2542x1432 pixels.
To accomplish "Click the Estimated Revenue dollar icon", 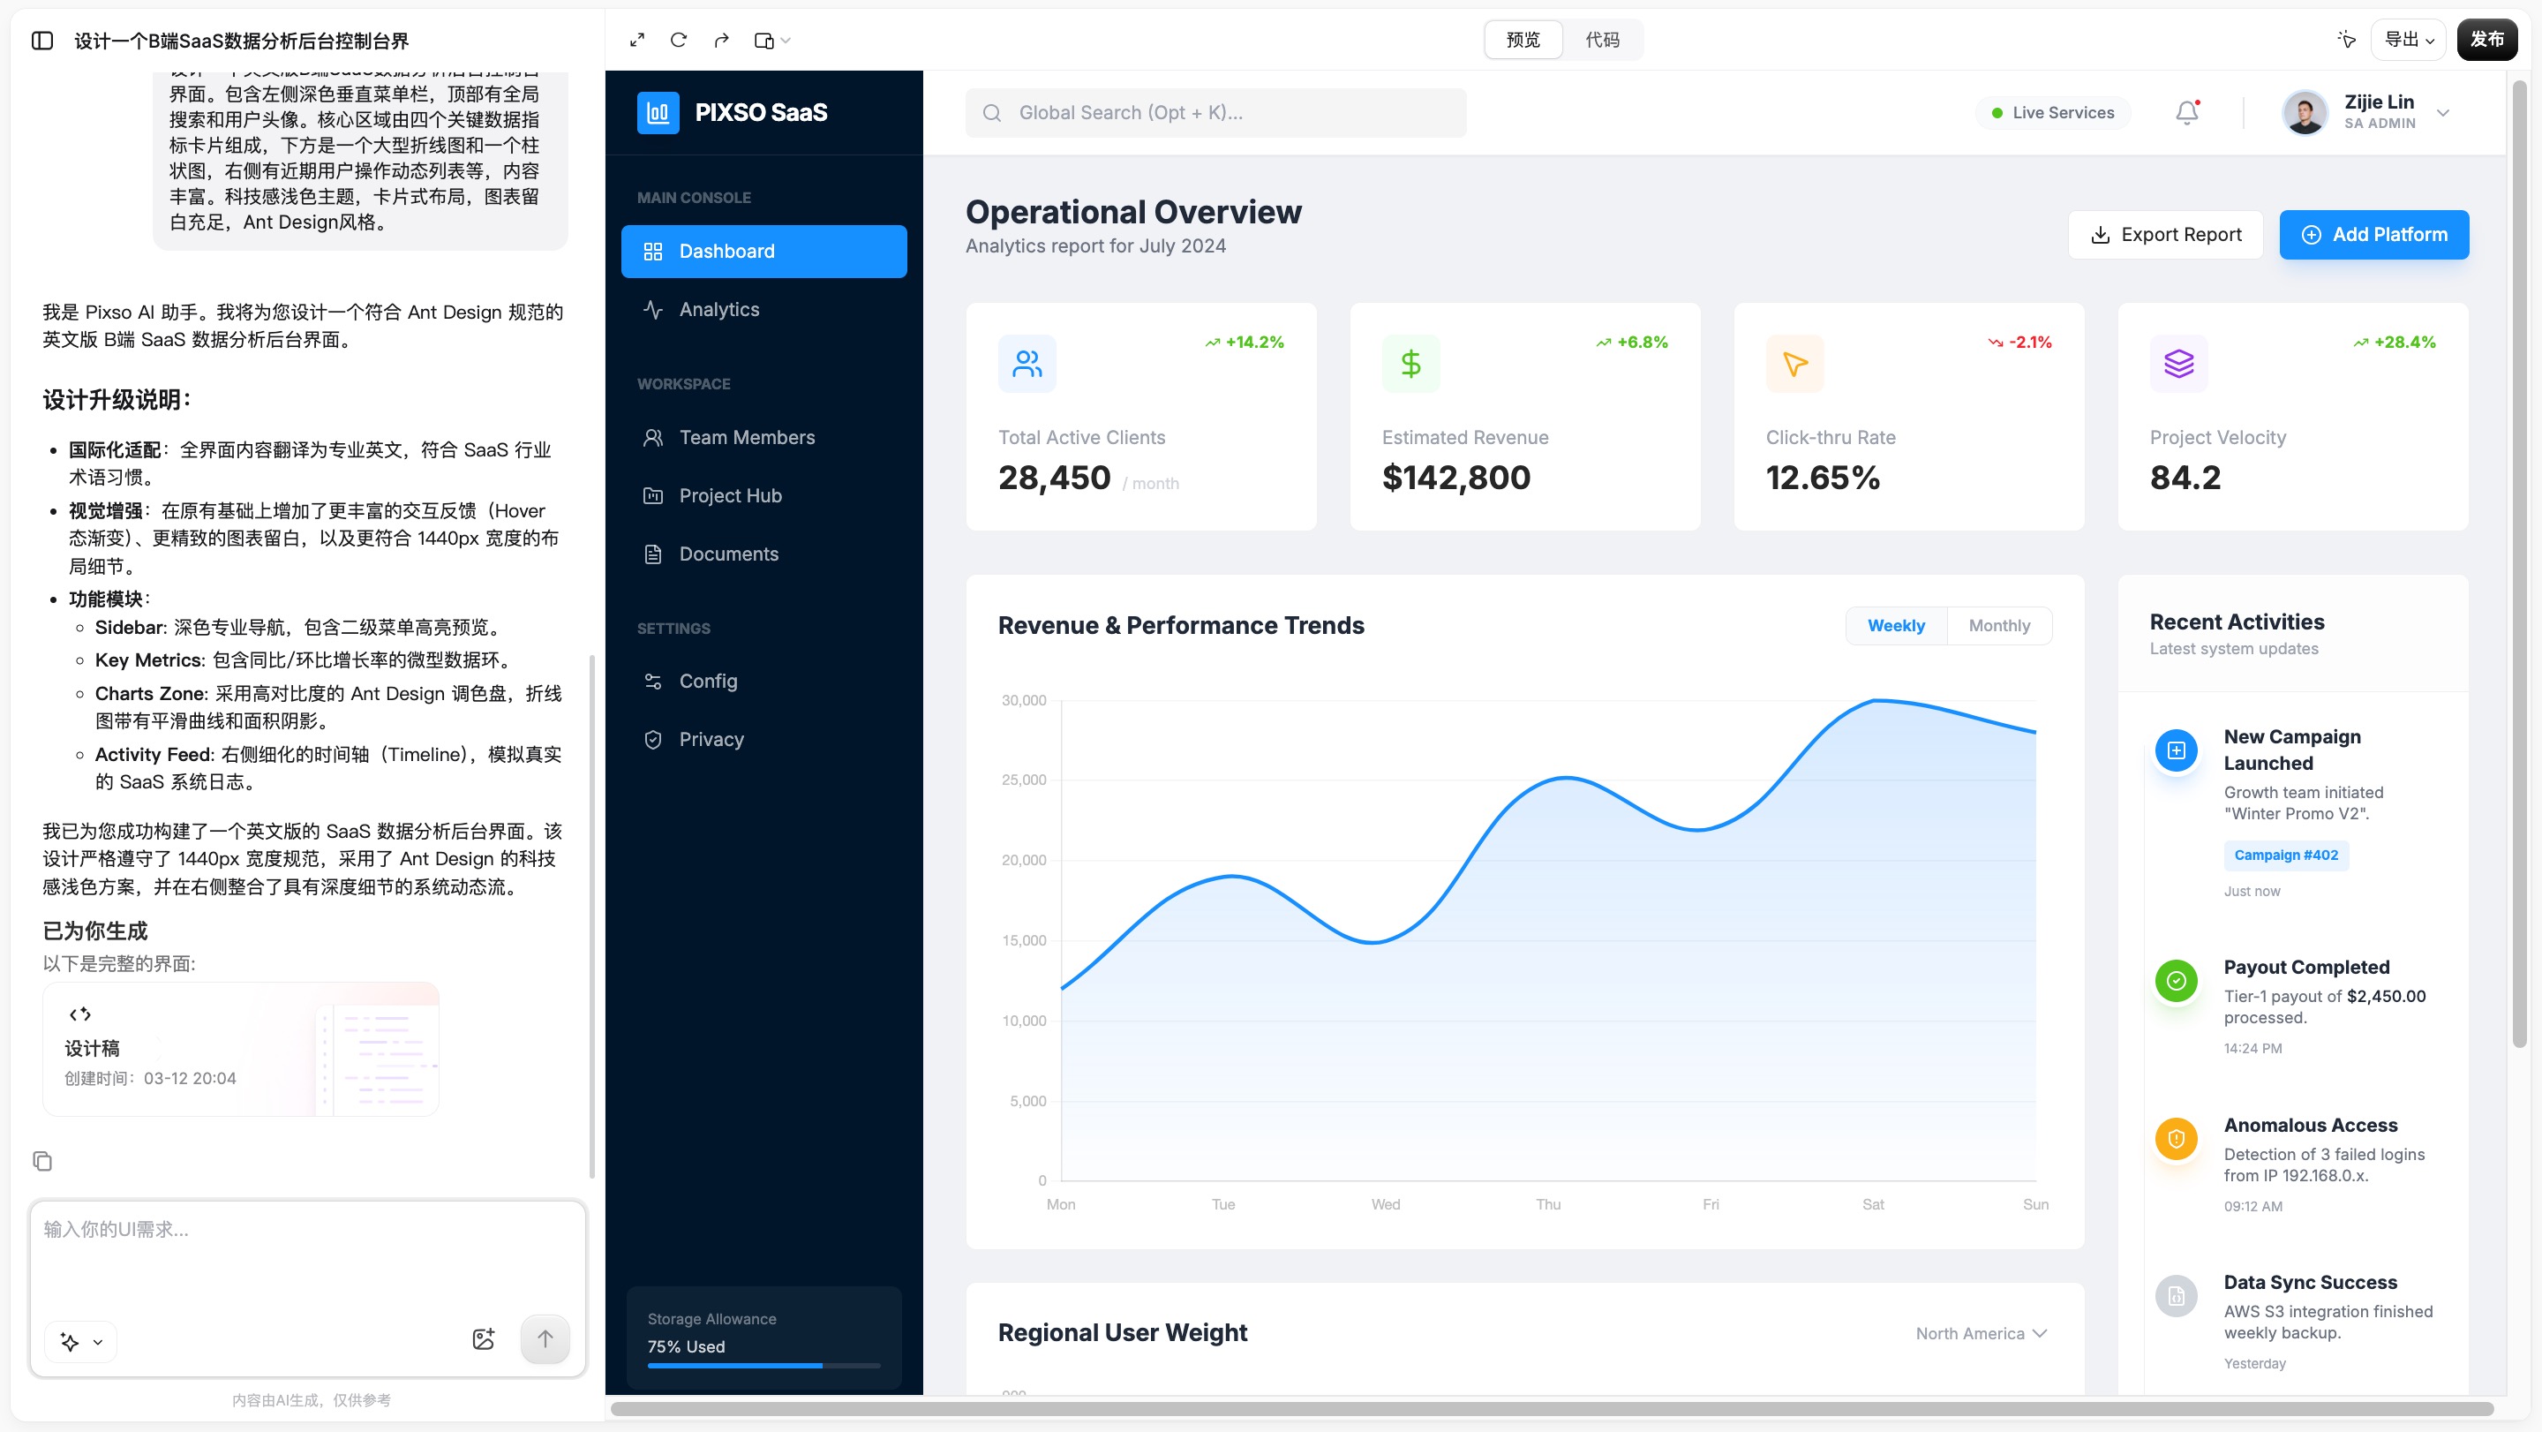I will point(1411,364).
